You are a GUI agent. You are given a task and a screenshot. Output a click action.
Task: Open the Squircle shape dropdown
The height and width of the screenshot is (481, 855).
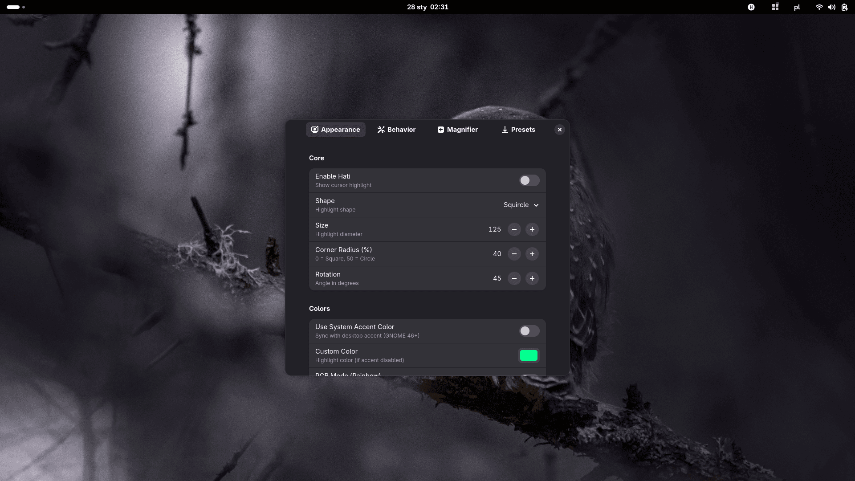(x=521, y=205)
